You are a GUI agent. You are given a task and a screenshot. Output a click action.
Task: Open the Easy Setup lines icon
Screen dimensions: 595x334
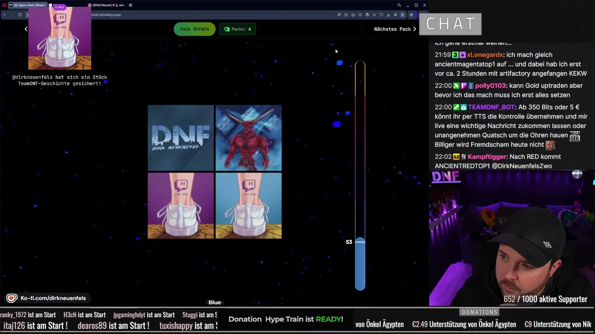pos(395,15)
